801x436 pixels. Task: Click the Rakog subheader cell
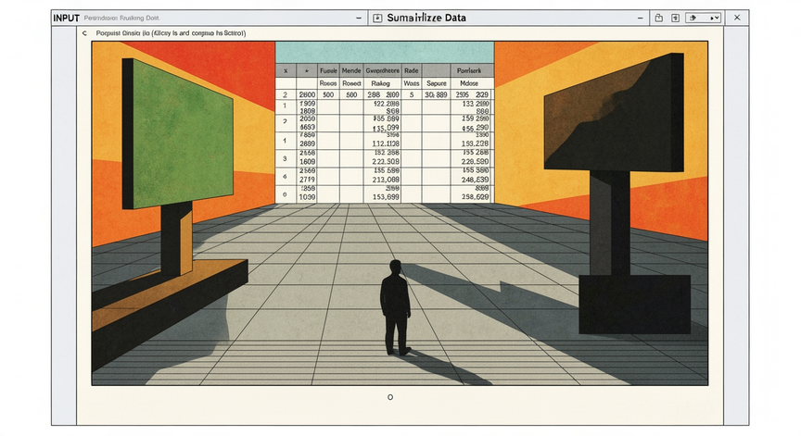click(x=381, y=83)
